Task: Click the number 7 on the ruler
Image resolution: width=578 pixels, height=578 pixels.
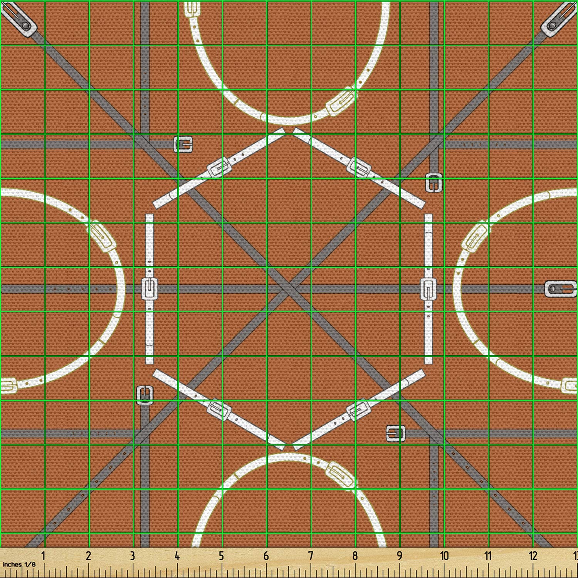Action: 310,556
